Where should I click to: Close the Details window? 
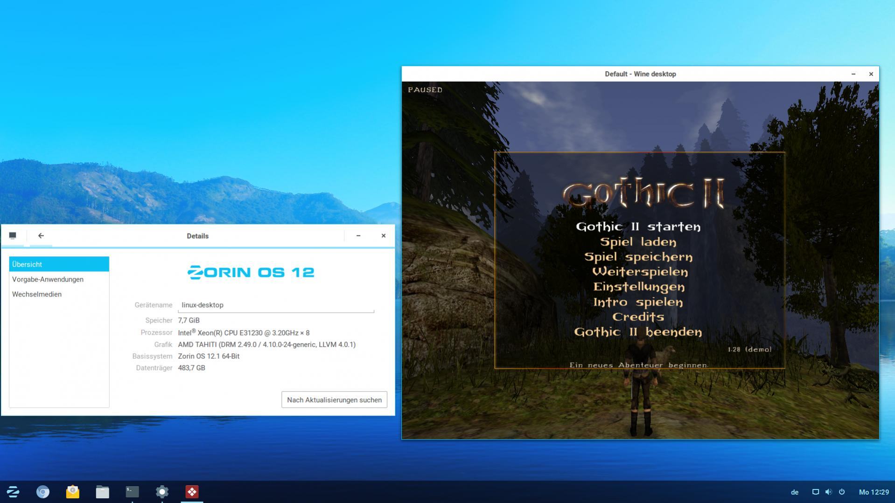point(384,236)
